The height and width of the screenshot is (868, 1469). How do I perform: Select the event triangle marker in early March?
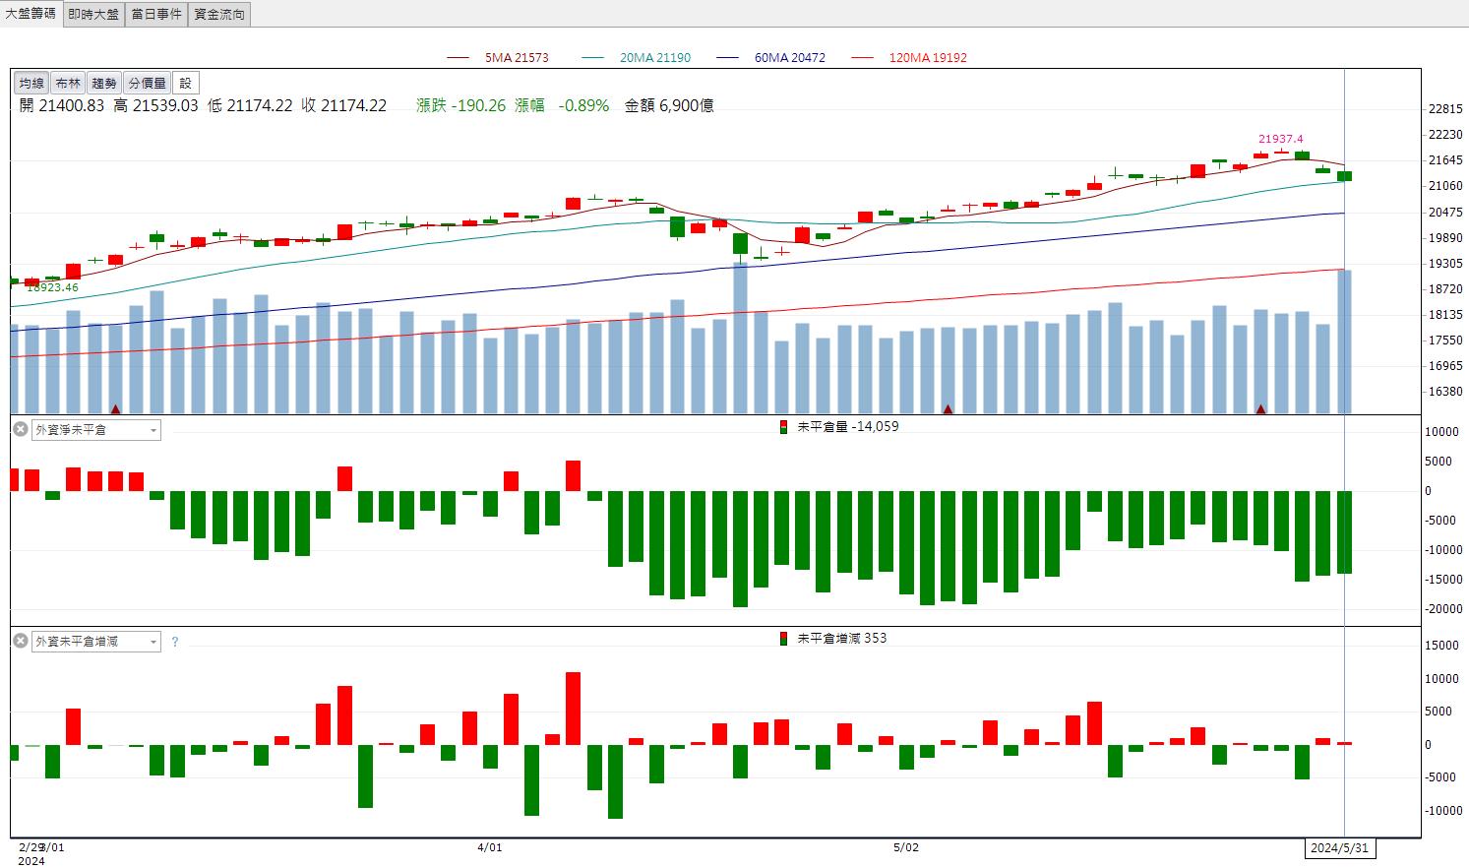[115, 408]
